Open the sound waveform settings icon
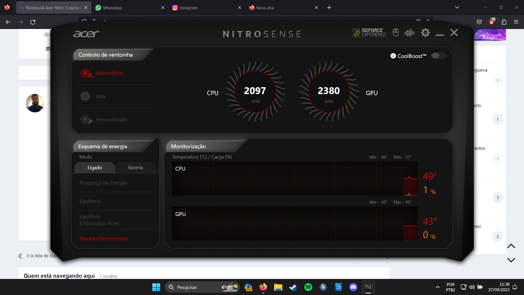This screenshot has height=295, width=524. click(x=409, y=33)
